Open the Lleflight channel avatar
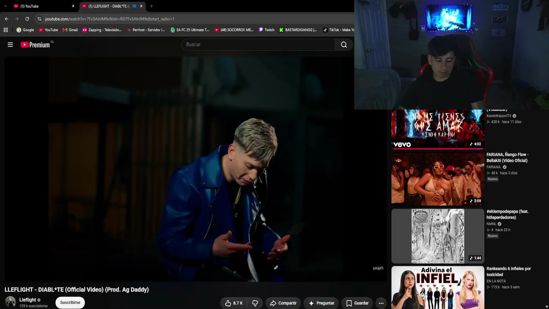This screenshot has height=309, width=549. pyautogui.click(x=10, y=302)
